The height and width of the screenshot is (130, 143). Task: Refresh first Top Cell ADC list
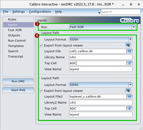coord(129,63)
